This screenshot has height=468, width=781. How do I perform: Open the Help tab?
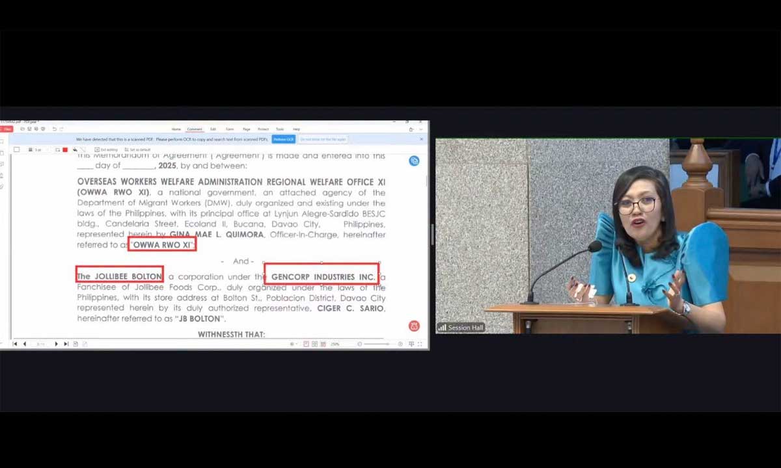tap(296, 129)
